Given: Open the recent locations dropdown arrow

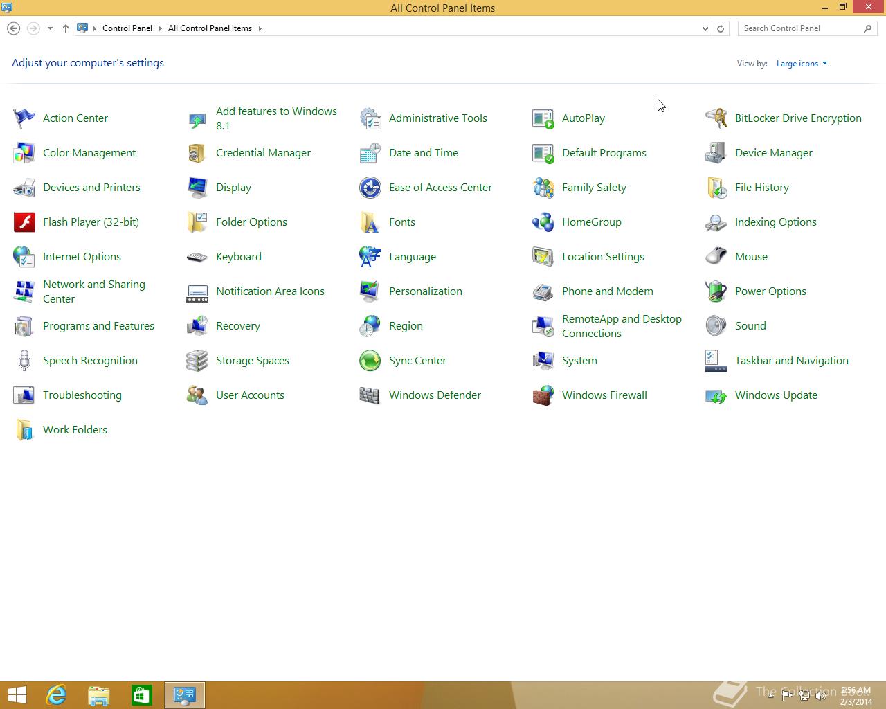Looking at the screenshot, I should 50,28.
